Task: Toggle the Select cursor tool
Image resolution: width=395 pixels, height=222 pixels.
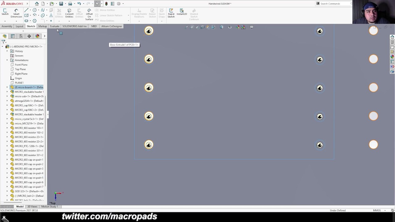Action: [97, 4]
